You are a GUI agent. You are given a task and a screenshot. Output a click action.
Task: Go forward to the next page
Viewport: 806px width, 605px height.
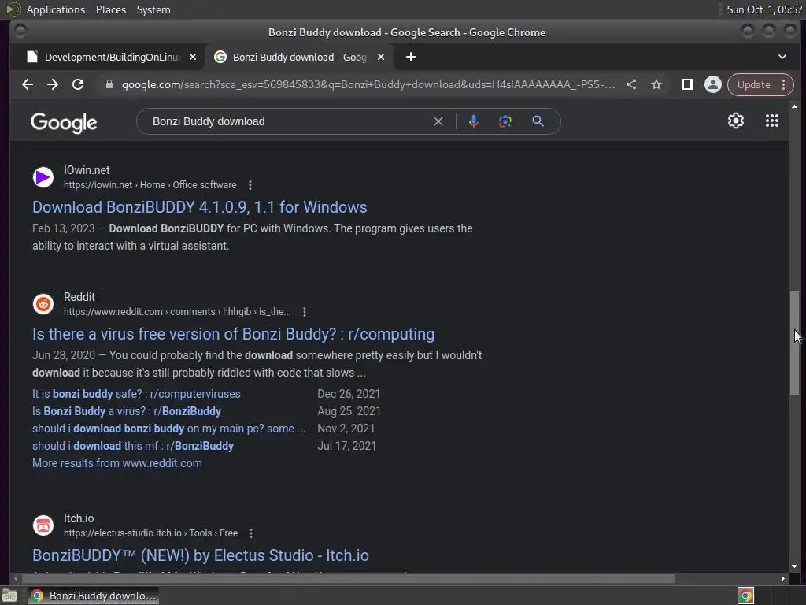coord(53,84)
